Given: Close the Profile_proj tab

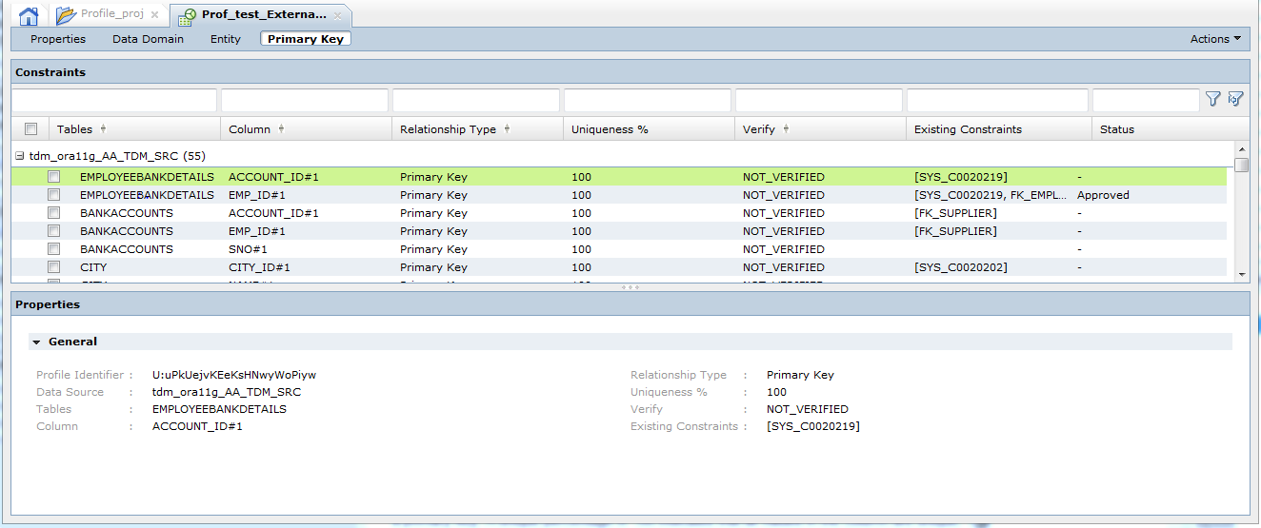Looking at the screenshot, I should [154, 15].
